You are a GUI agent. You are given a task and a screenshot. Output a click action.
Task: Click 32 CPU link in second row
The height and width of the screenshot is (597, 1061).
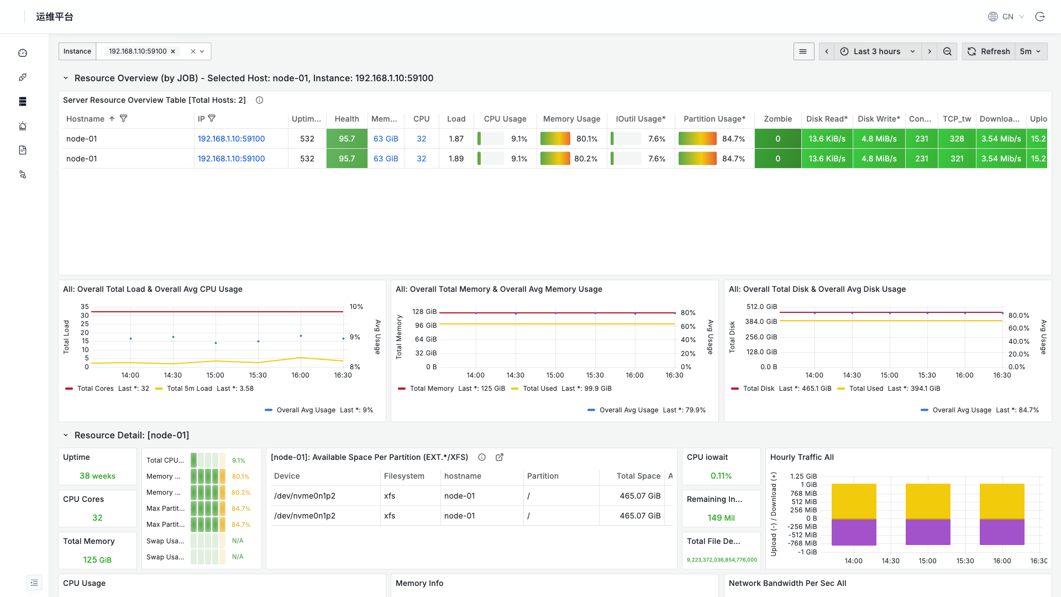coord(422,159)
